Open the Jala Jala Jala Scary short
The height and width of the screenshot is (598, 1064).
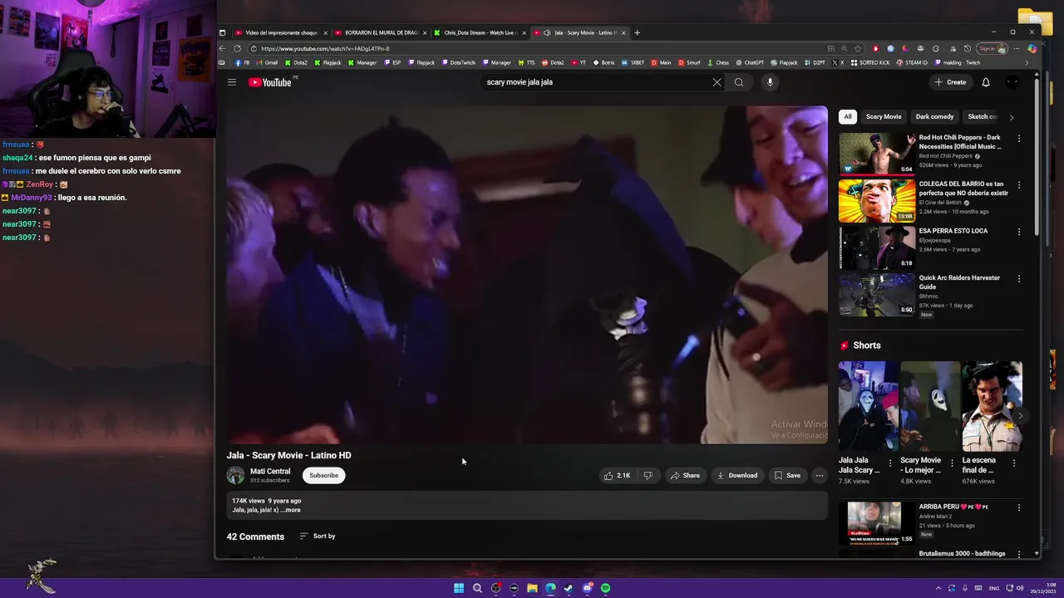[868, 407]
